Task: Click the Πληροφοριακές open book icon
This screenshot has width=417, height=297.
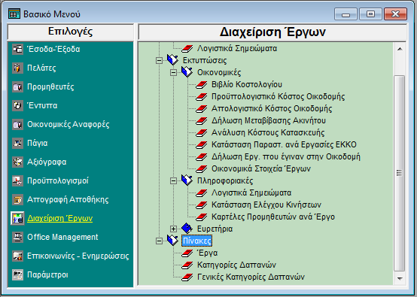Action: [187, 180]
